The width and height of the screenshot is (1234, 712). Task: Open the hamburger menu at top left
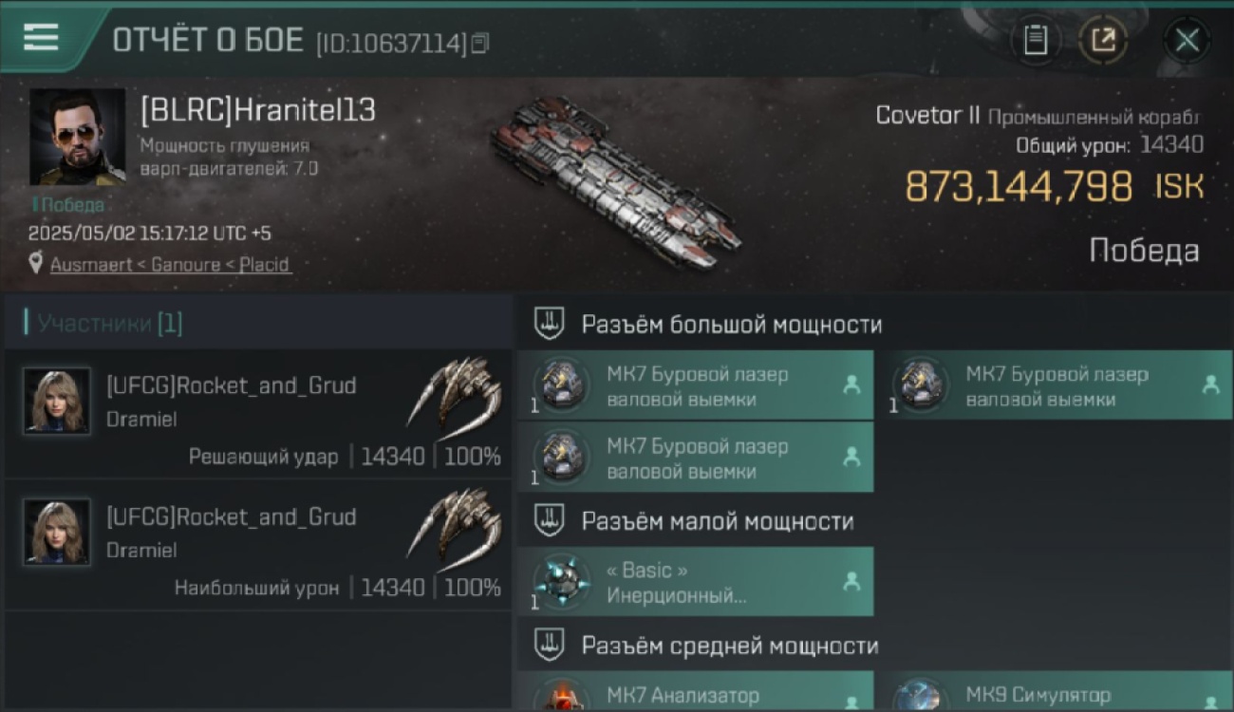click(x=41, y=37)
